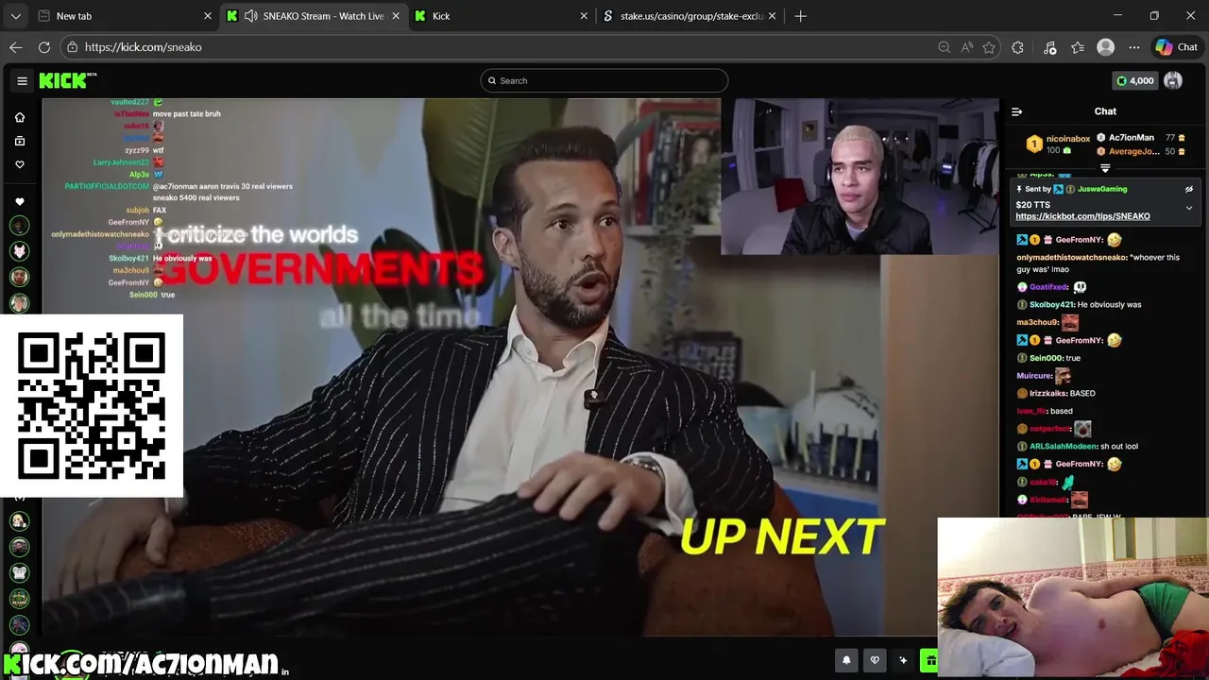Reload the page
This screenshot has height=680, width=1209.
click(44, 47)
